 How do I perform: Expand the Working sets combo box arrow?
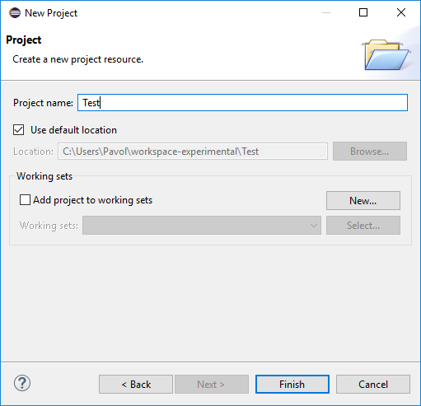(x=314, y=226)
